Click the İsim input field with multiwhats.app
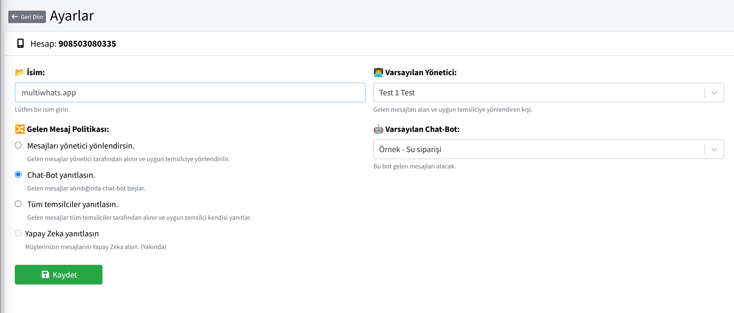 [190, 93]
